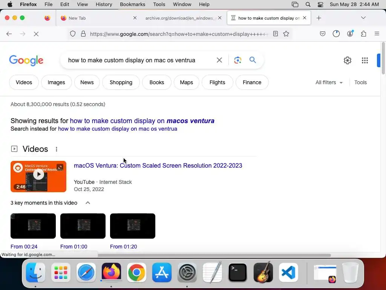
Task: Open the History menu
Action: (104, 5)
